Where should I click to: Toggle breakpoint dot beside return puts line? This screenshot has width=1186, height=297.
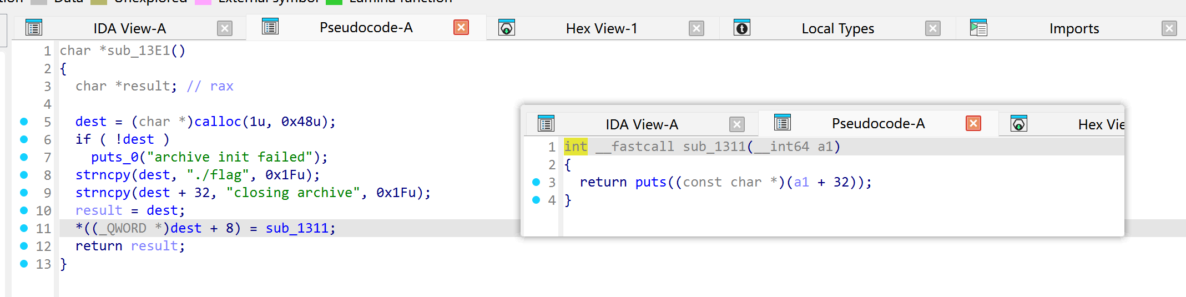[536, 182]
